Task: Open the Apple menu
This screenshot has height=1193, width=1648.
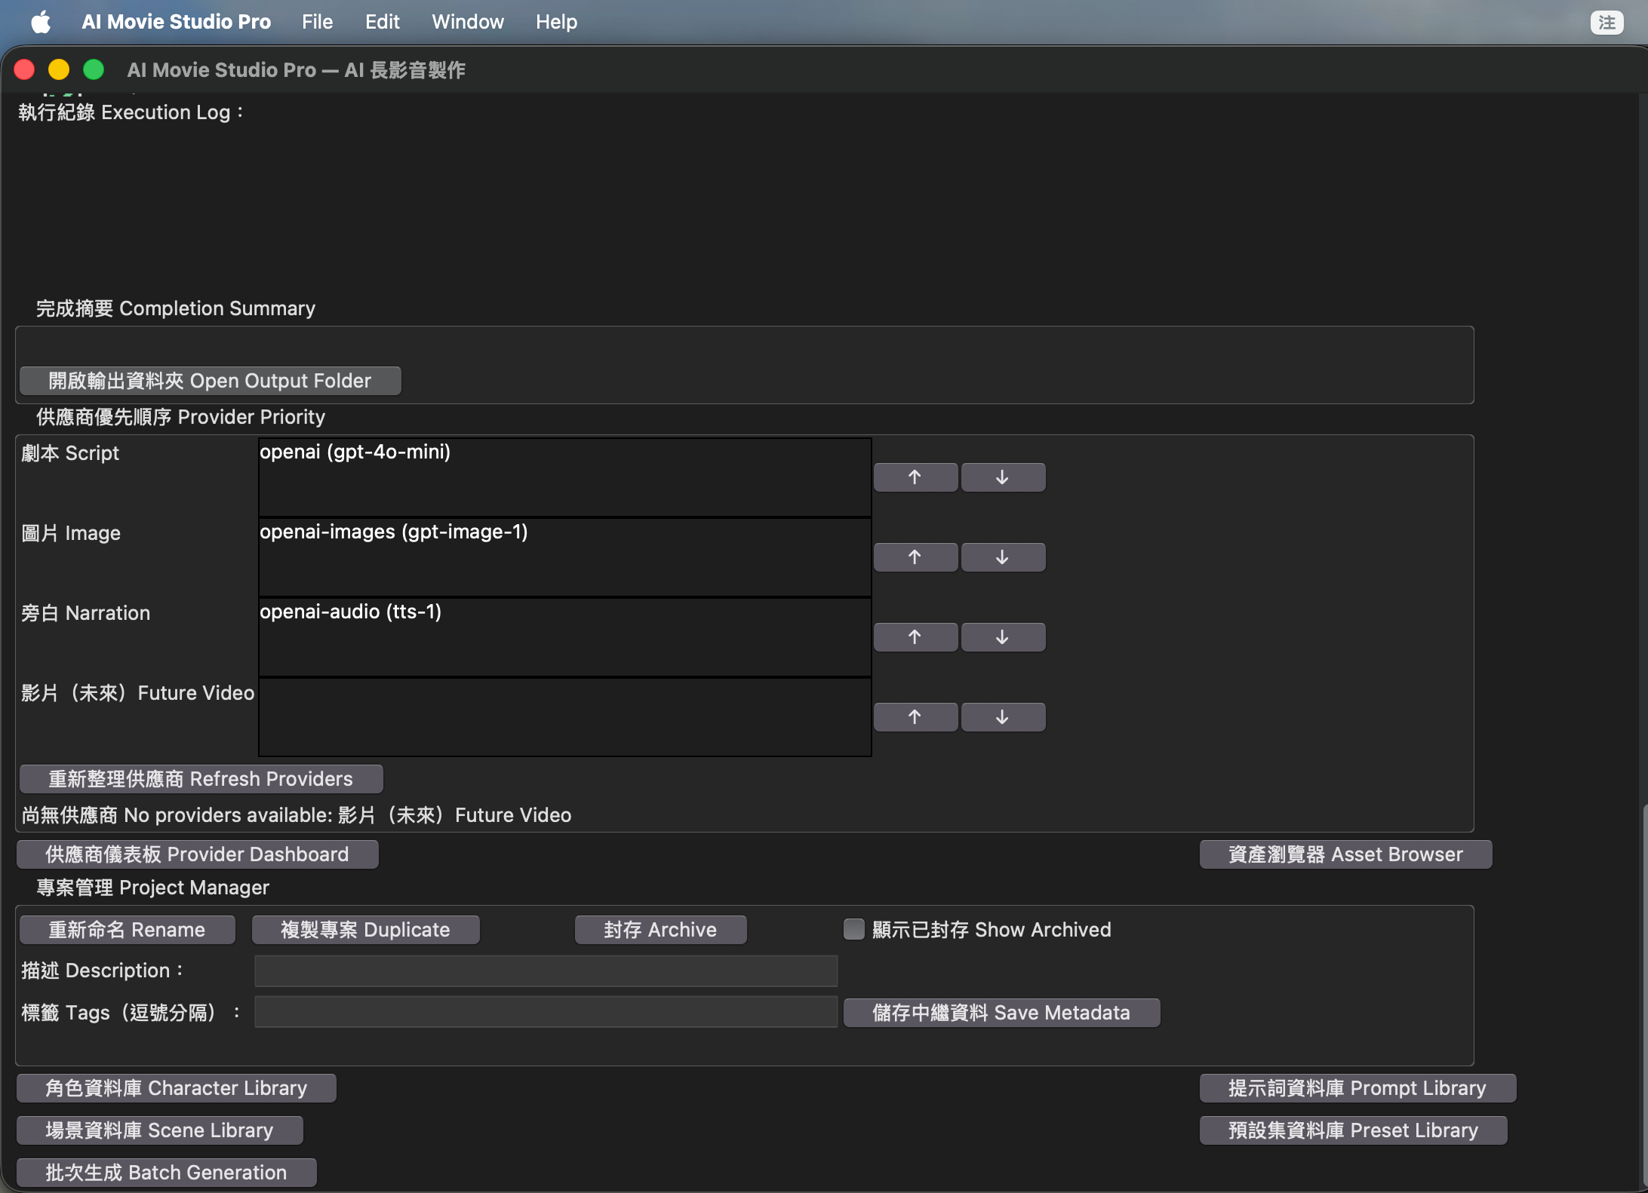Action: pos(42,22)
